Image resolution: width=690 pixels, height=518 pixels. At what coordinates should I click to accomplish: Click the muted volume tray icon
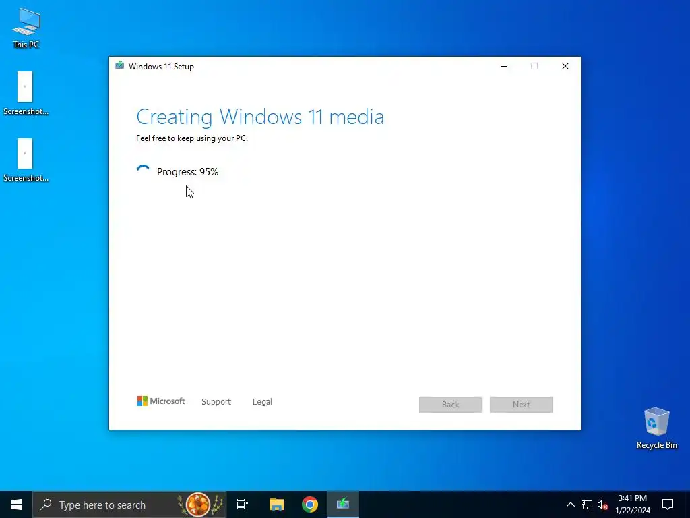(602, 505)
